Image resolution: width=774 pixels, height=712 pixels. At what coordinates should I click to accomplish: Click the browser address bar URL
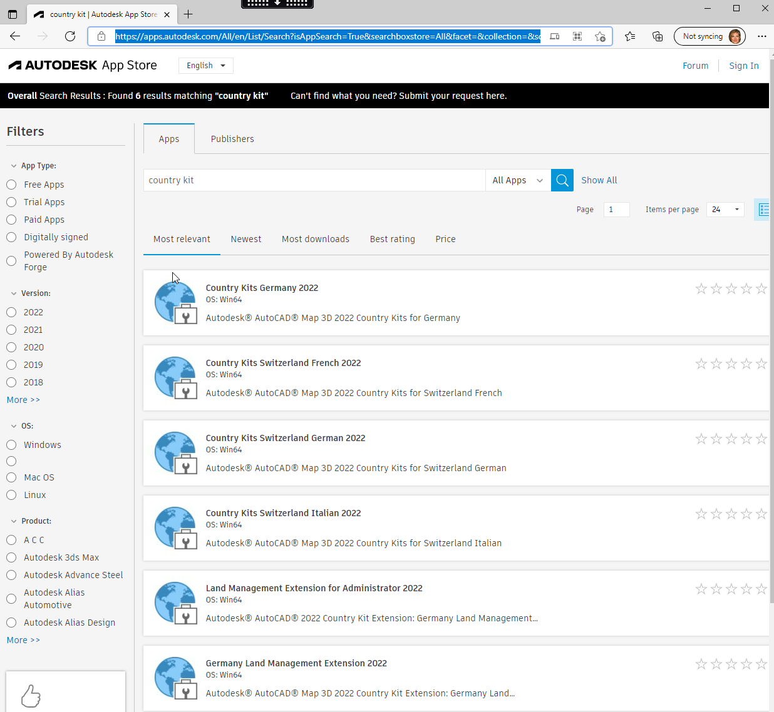click(x=328, y=36)
